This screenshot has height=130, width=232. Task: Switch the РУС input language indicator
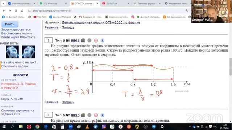click(215, 127)
